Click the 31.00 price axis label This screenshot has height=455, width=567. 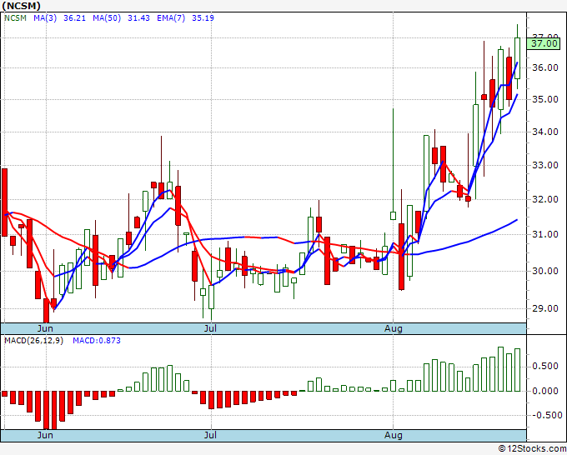coord(545,234)
